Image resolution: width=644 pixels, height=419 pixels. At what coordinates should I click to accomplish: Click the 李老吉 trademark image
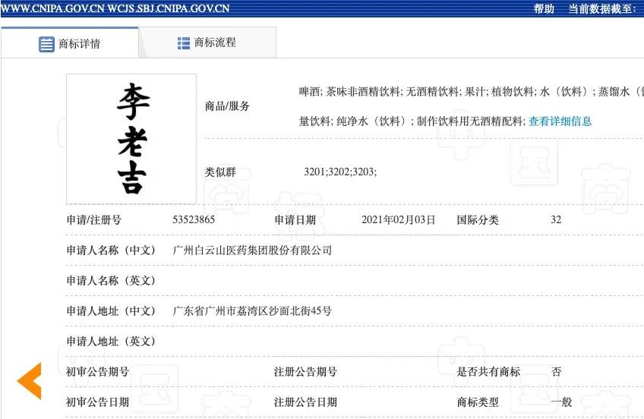click(131, 139)
